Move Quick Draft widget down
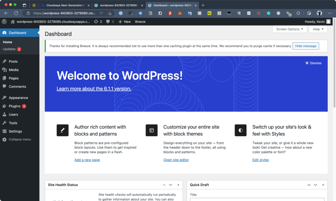The height and width of the screenshot is (201, 336). [x=315, y=185]
